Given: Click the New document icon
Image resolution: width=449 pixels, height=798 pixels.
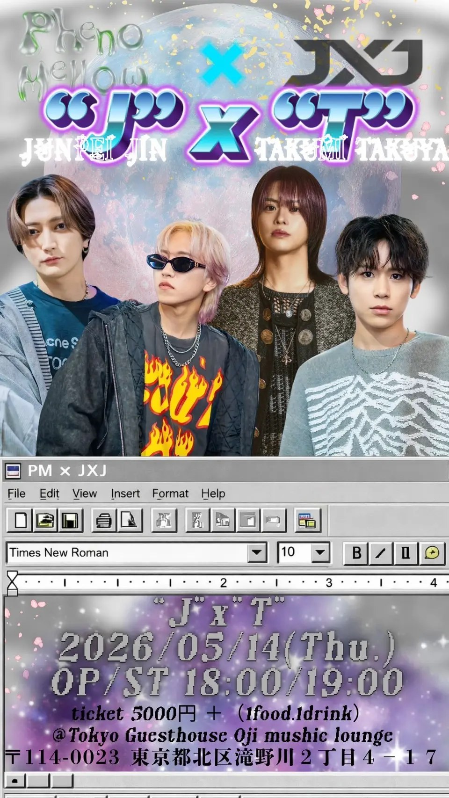Looking at the screenshot, I should tap(20, 520).
